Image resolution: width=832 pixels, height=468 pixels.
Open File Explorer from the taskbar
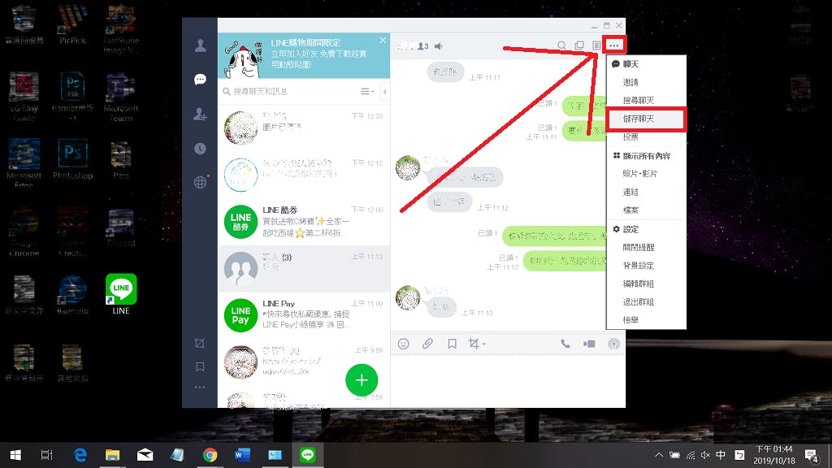(112, 455)
